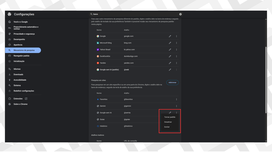Click the vertical scrollbar on the right
272x153 pixels.
click(x=266, y=80)
